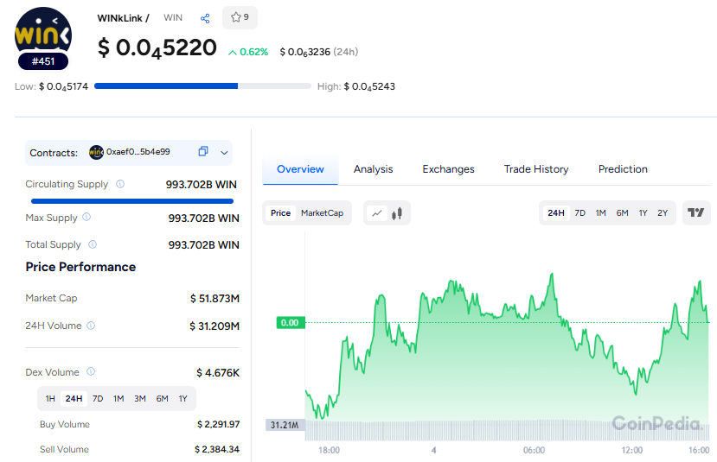Image resolution: width=717 pixels, height=462 pixels.
Task: Set chart range to 24H
Action: 556,213
